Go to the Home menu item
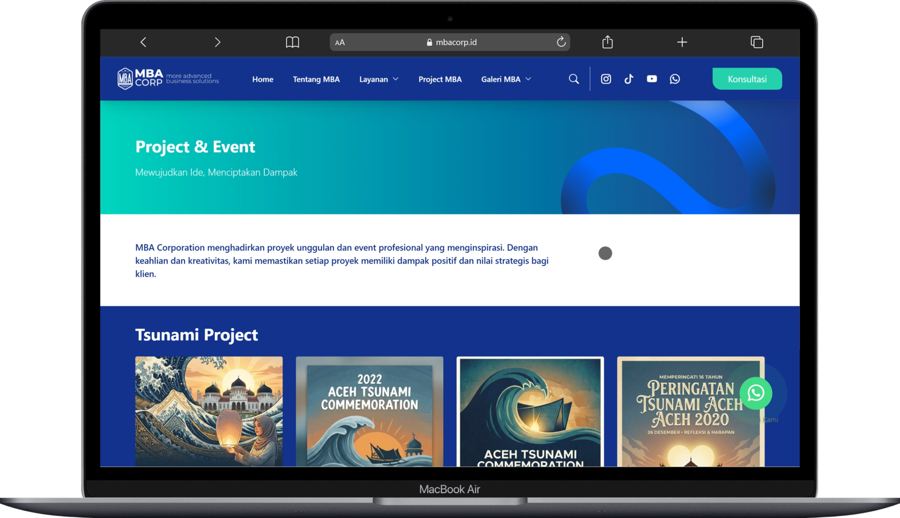Viewport: 900px width, 518px height. [263, 79]
